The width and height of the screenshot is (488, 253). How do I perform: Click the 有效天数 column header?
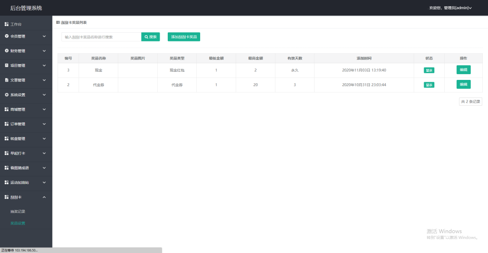pyautogui.click(x=295, y=58)
